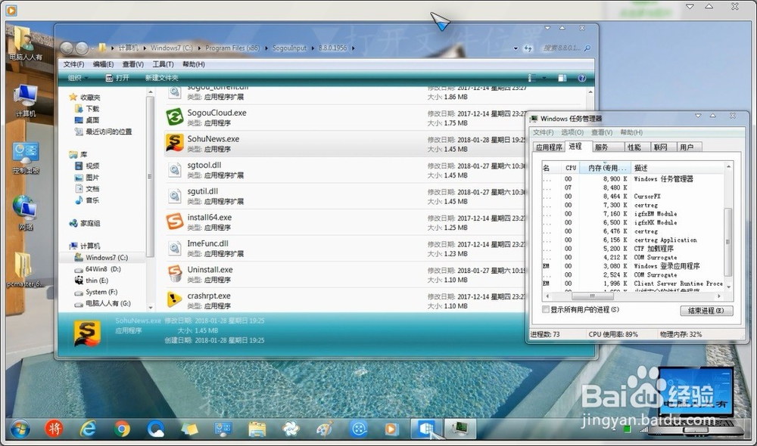Open Task Manager 选项(O) menu

pos(572,132)
